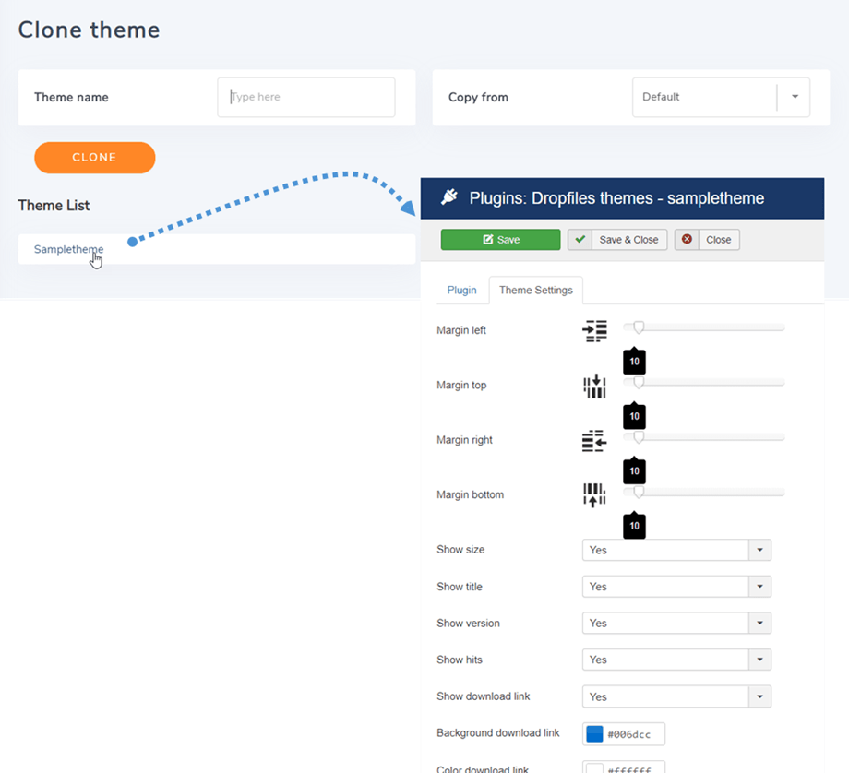The height and width of the screenshot is (773, 849).
Task: Click the green checkmark Save & Close icon
Action: (580, 240)
